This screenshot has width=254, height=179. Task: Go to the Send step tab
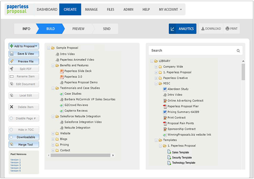pos(107,29)
